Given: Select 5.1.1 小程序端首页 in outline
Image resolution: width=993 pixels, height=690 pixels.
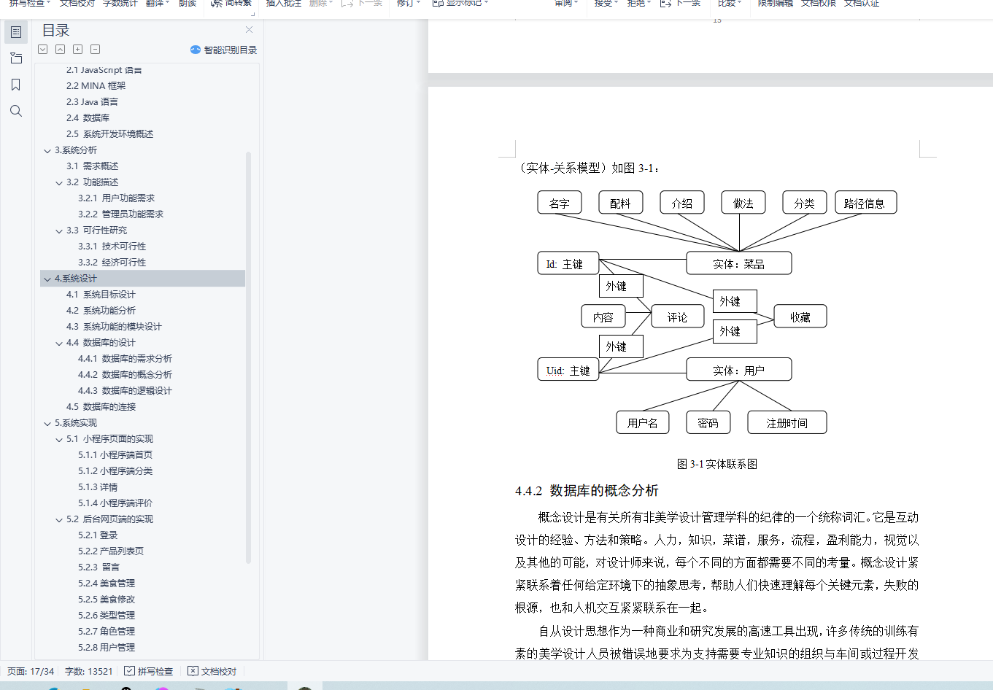Looking at the screenshot, I should coord(115,455).
